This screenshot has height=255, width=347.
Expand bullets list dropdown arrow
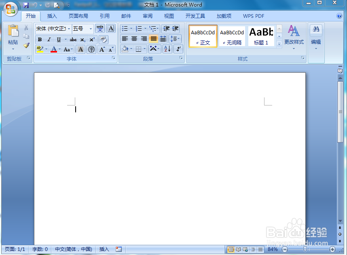(x=131, y=29)
